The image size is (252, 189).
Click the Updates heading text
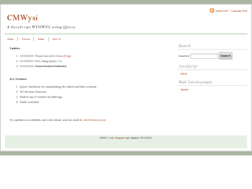point(15,48)
